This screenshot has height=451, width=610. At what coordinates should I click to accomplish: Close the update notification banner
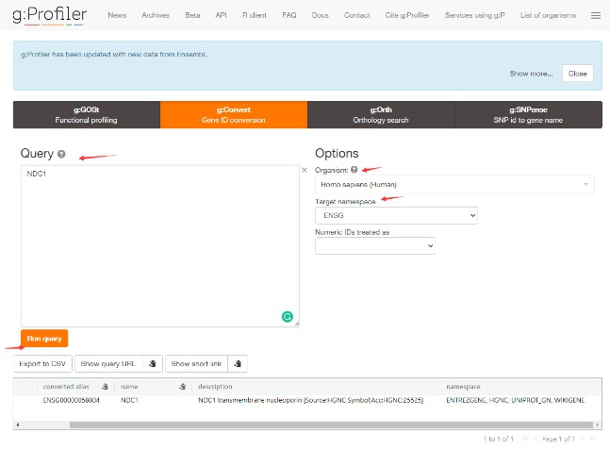point(577,74)
